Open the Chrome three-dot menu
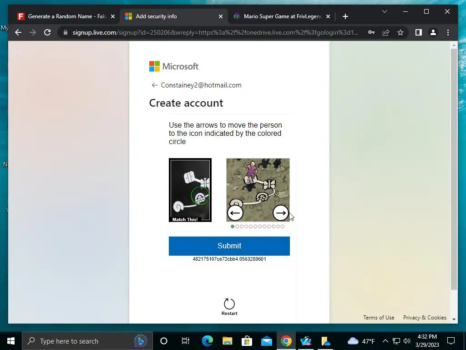 (x=448, y=32)
